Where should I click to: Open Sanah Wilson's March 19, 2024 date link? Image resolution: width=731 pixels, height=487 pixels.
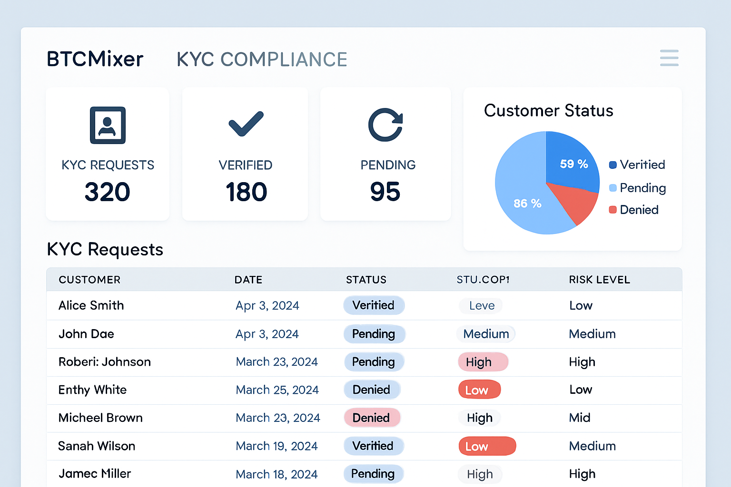click(277, 446)
